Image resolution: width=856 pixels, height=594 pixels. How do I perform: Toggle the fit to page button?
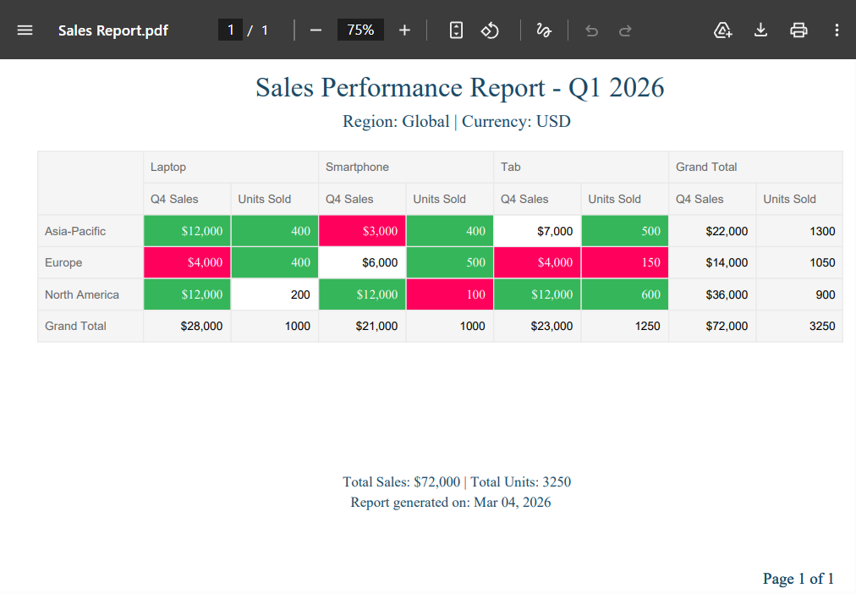(456, 30)
